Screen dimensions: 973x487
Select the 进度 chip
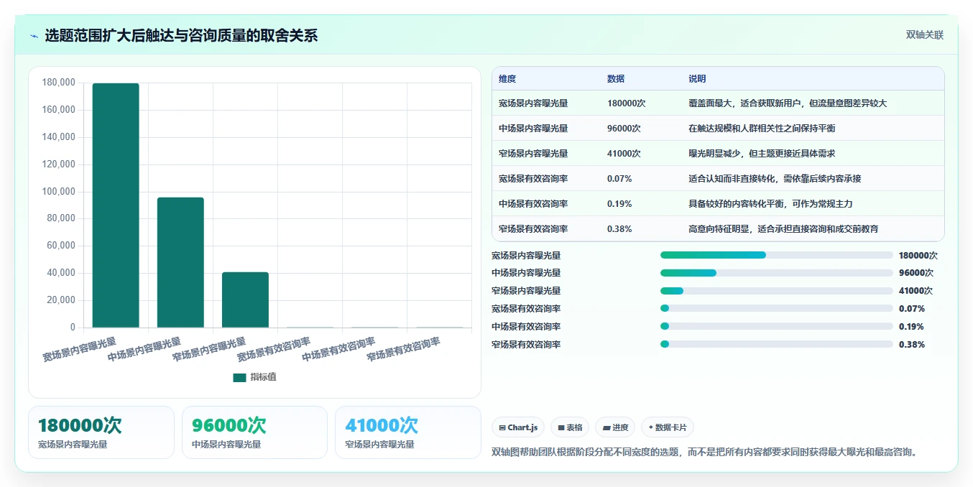point(615,427)
